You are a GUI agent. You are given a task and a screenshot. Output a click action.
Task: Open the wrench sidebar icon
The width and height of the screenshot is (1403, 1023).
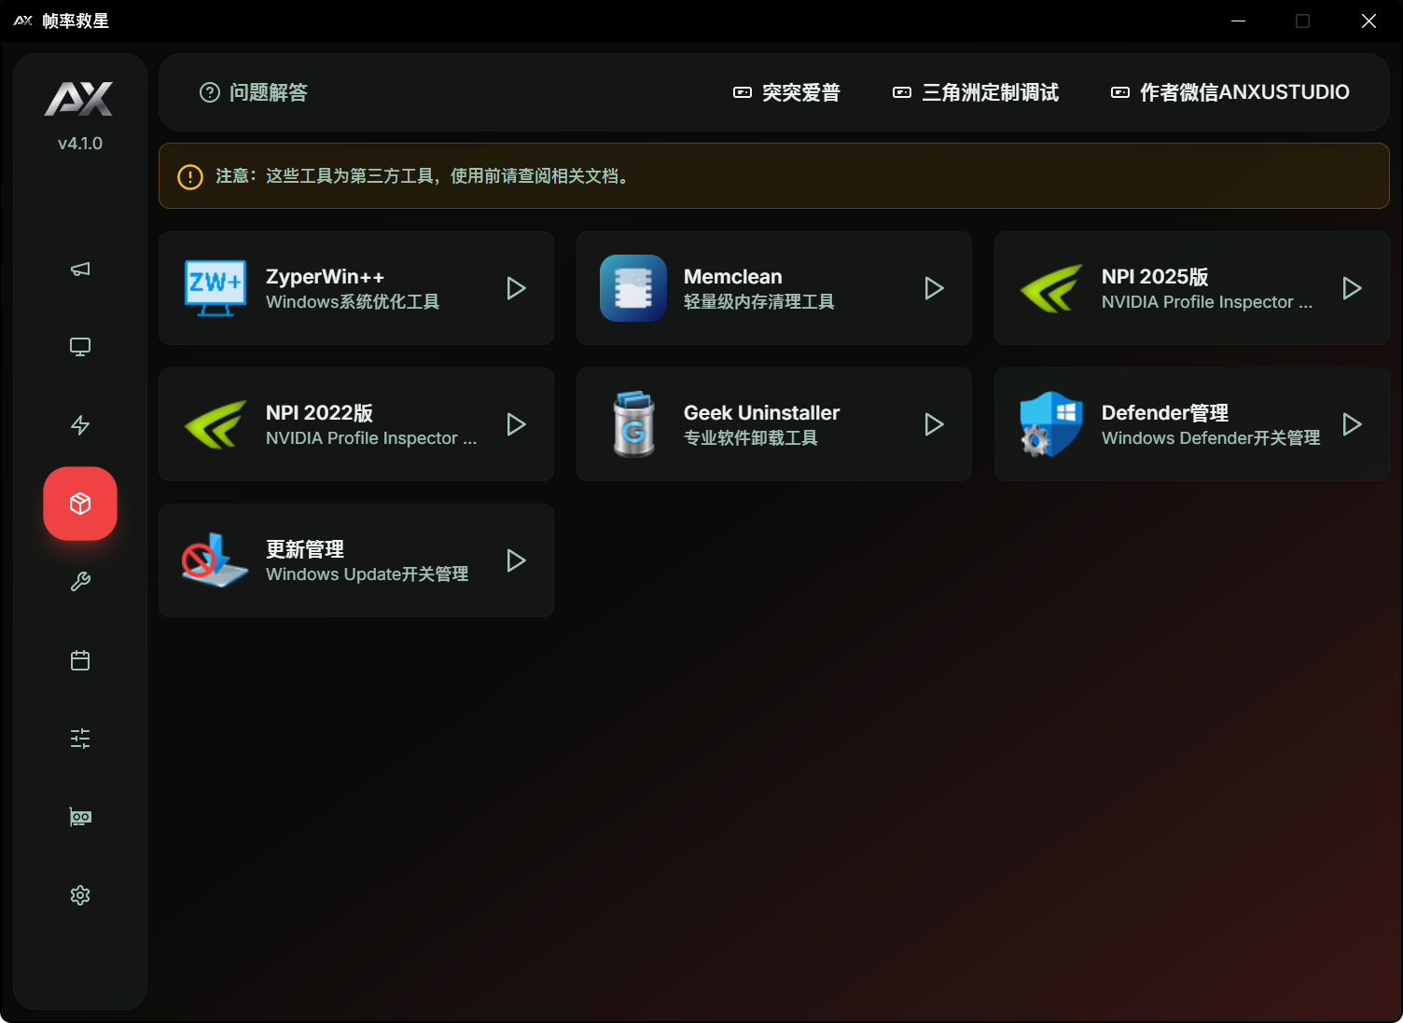[80, 582]
